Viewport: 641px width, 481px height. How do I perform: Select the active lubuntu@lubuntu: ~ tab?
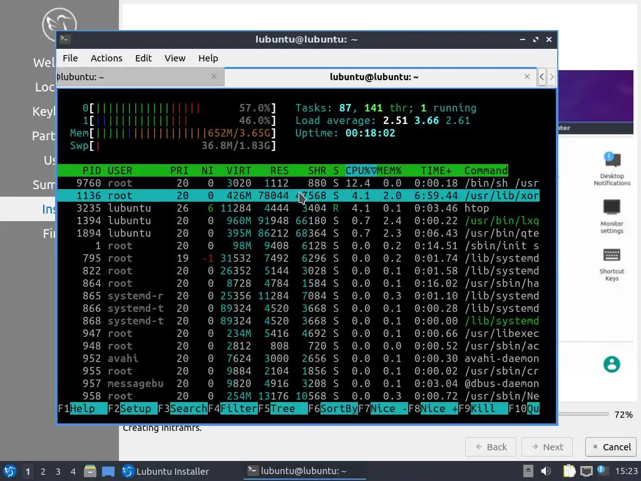[x=380, y=77]
